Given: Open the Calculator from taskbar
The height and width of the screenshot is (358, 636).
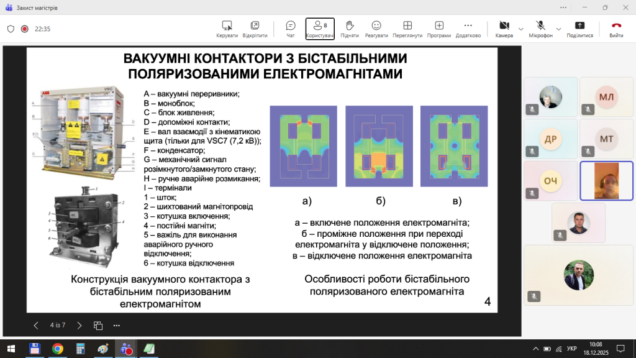Looking at the screenshot, I should [x=80, y=349].
